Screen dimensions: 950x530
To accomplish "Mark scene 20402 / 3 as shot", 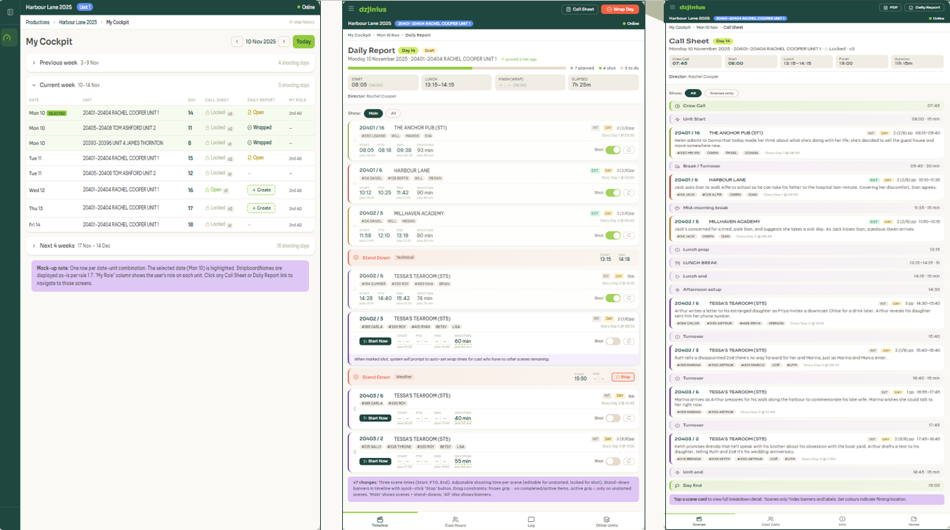I will (x=613, y=341).
